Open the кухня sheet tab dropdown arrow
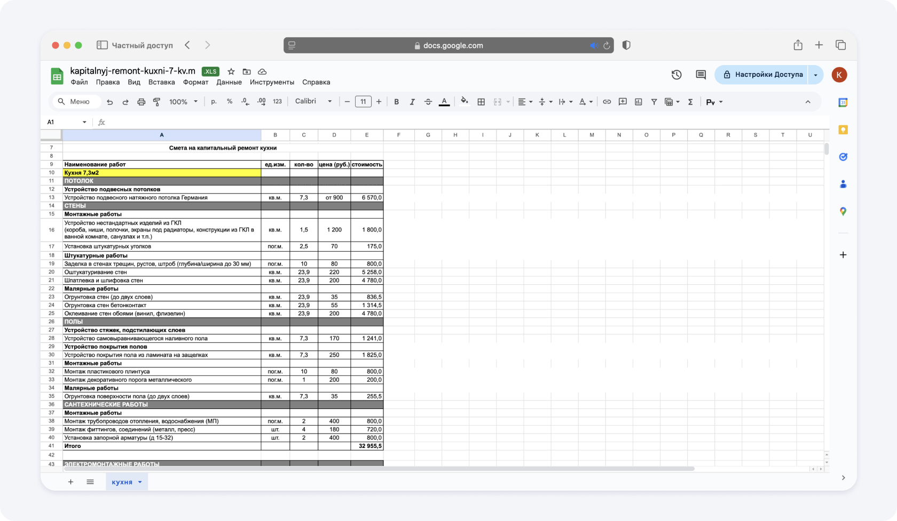 (x=140, y=482)
